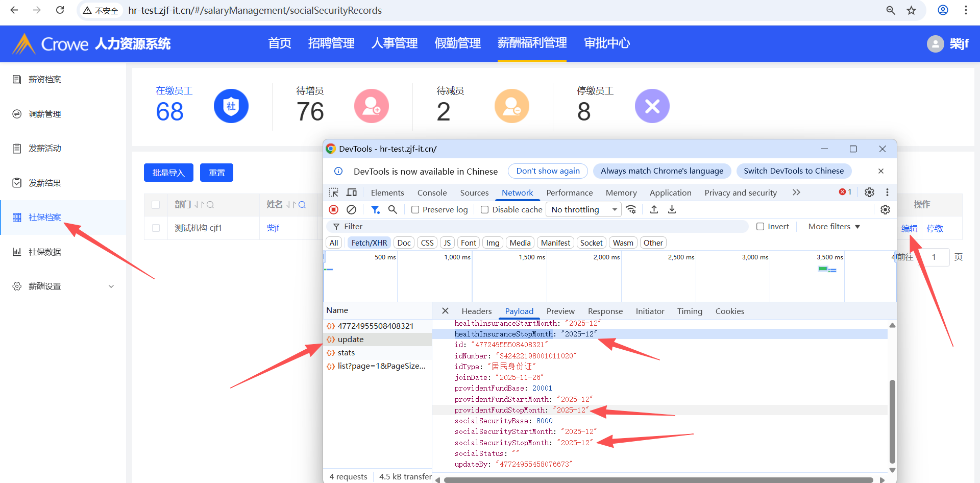Check the Disable cache option
The height and width of the screenshot is (483, 980).
[x=485, y=210]
